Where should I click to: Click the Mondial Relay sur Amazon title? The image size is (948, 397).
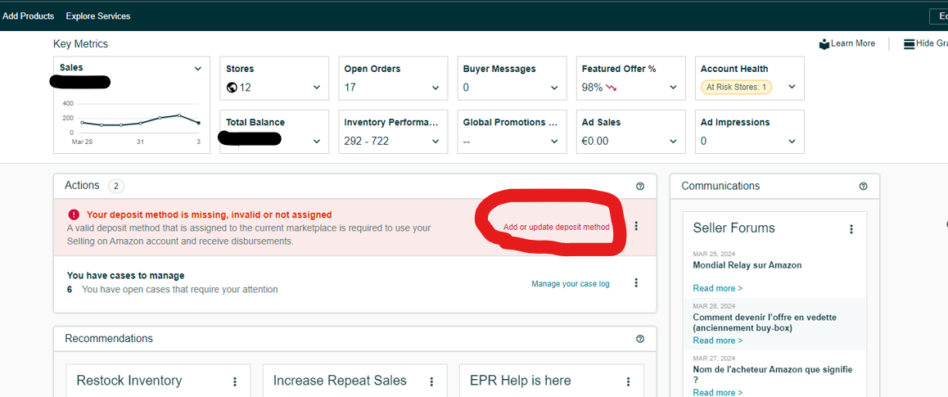pos(747,265)
